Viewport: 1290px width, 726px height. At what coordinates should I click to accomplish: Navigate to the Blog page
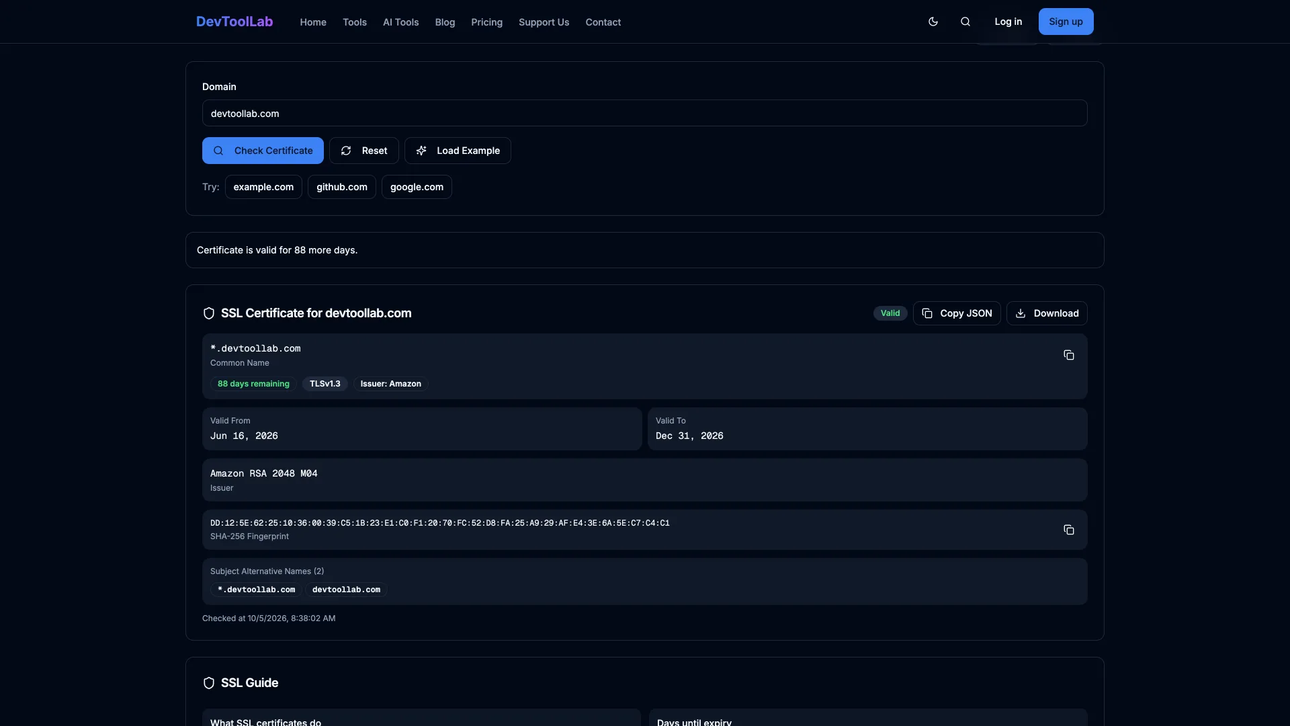pos(445,22)
